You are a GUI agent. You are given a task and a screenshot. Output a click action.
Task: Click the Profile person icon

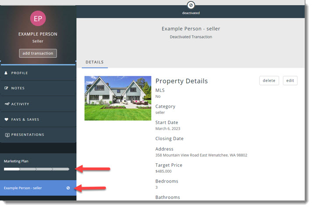click(6, 73)
